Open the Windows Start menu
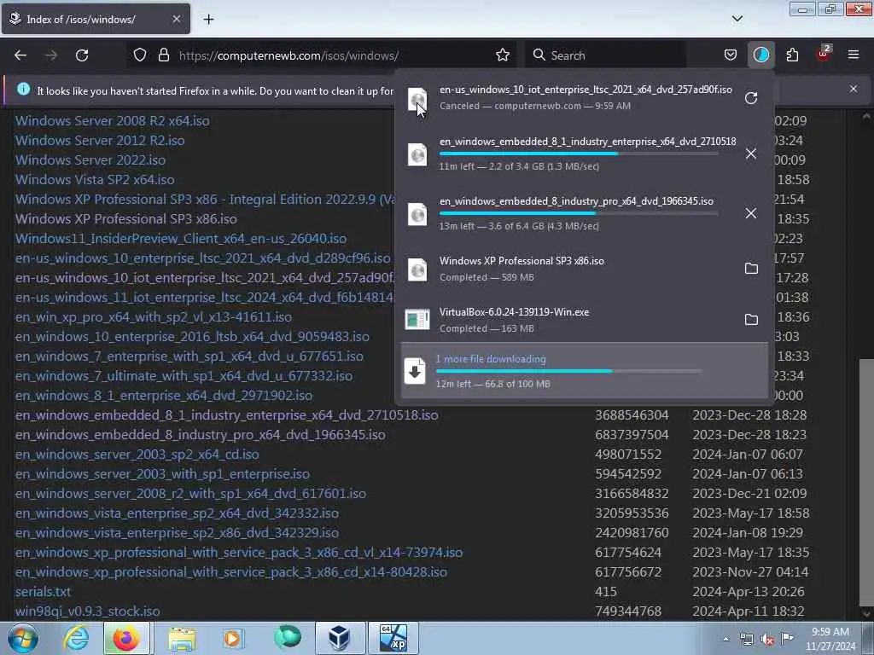 tap(23, 638)
